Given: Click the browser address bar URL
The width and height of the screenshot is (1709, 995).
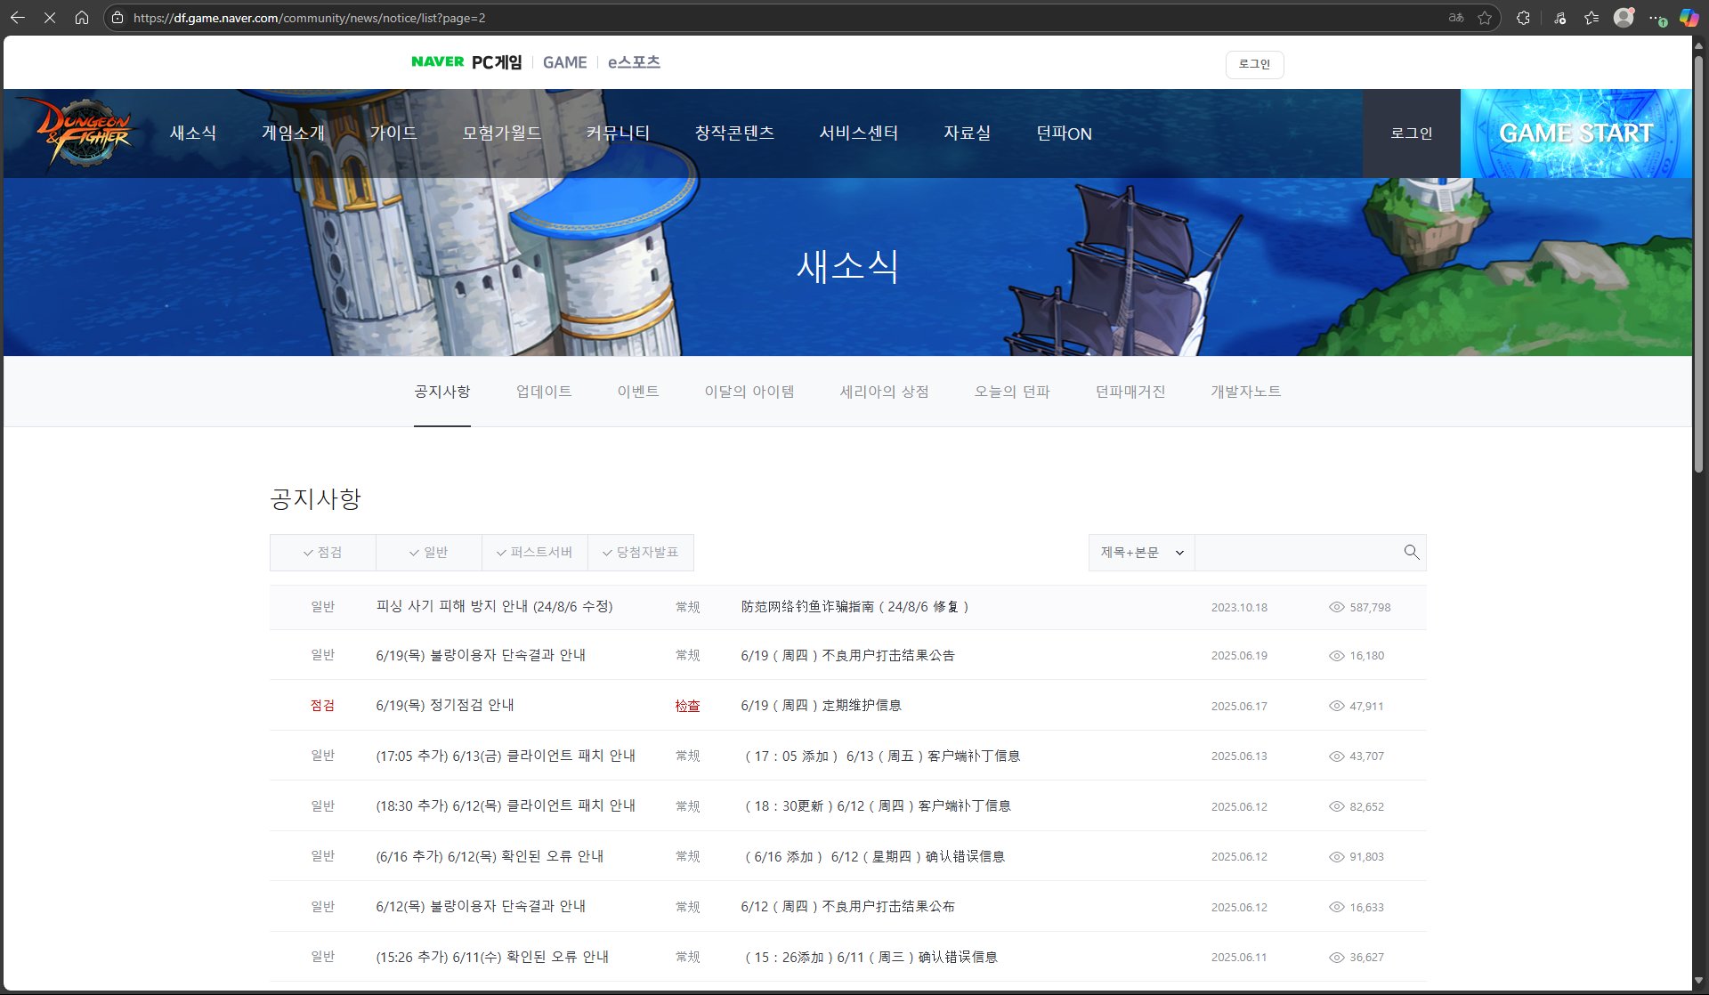Looking at the screenshot, I should click(x=309, y=18).
